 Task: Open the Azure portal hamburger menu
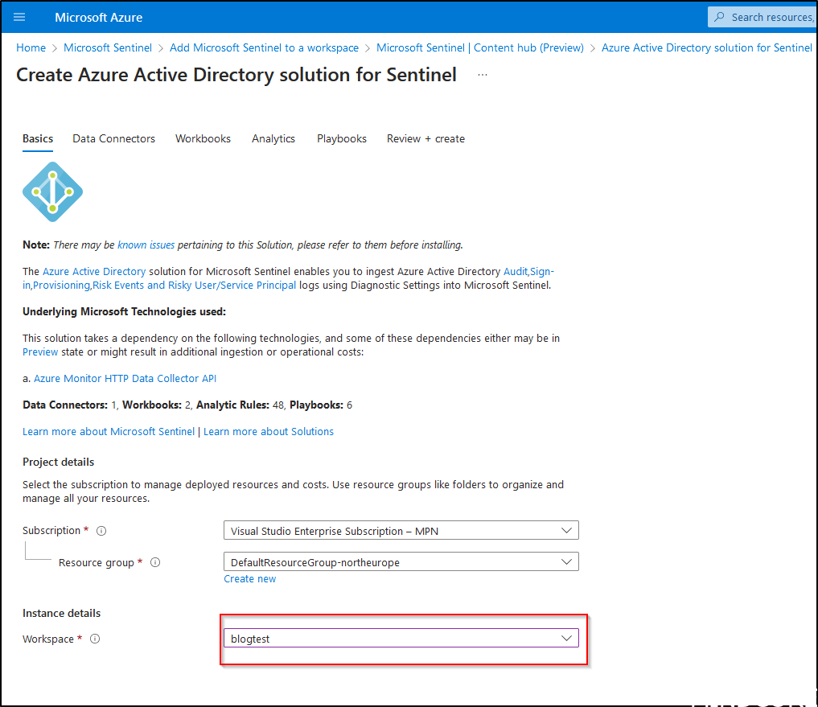(x=19, y=17)
